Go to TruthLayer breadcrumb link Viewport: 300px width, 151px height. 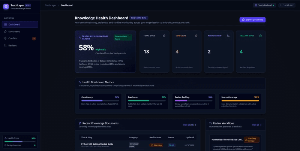[x=51, y=5]
